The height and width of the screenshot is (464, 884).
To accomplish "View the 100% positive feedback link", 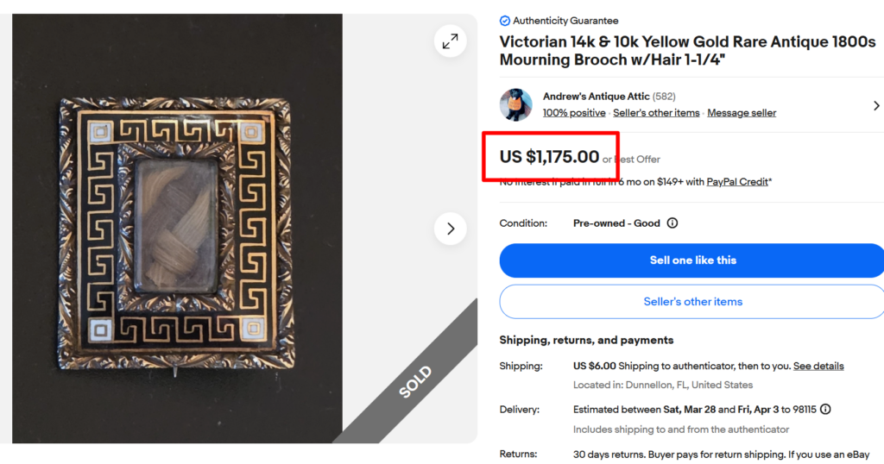I will (x=574, y=113).
